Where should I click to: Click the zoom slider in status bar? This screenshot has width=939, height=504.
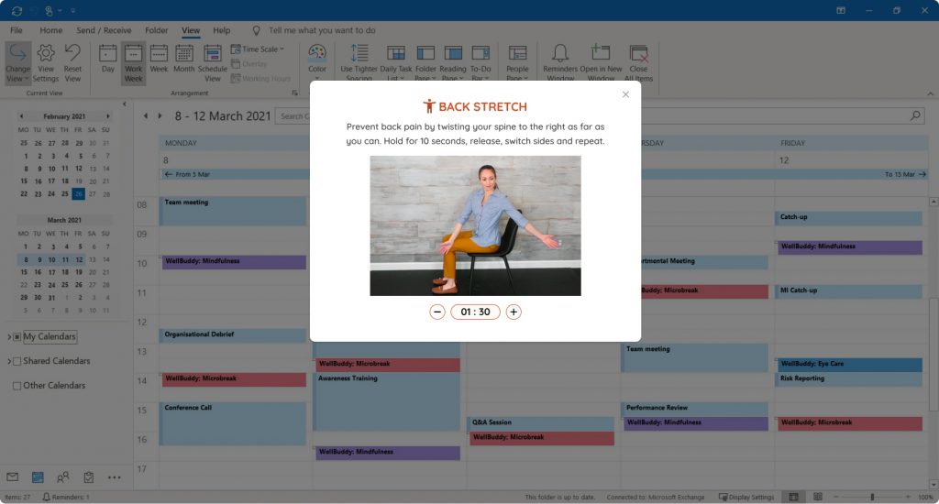coord(872,497)
